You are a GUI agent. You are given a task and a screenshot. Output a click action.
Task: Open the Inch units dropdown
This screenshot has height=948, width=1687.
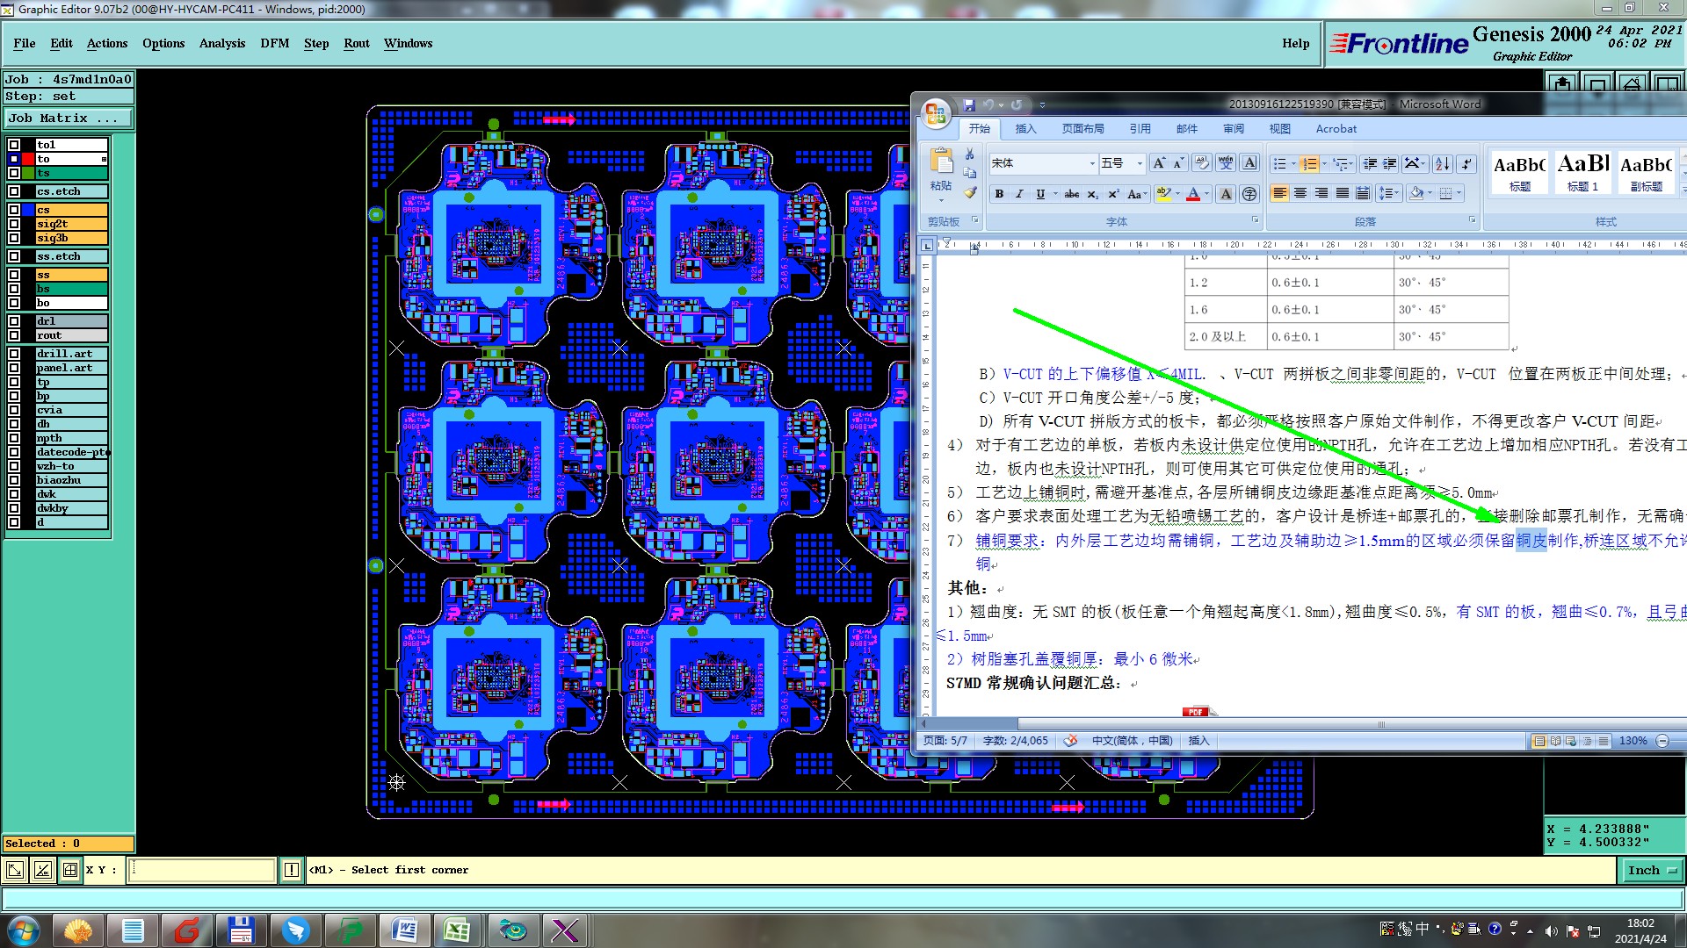click(1652, 870)
